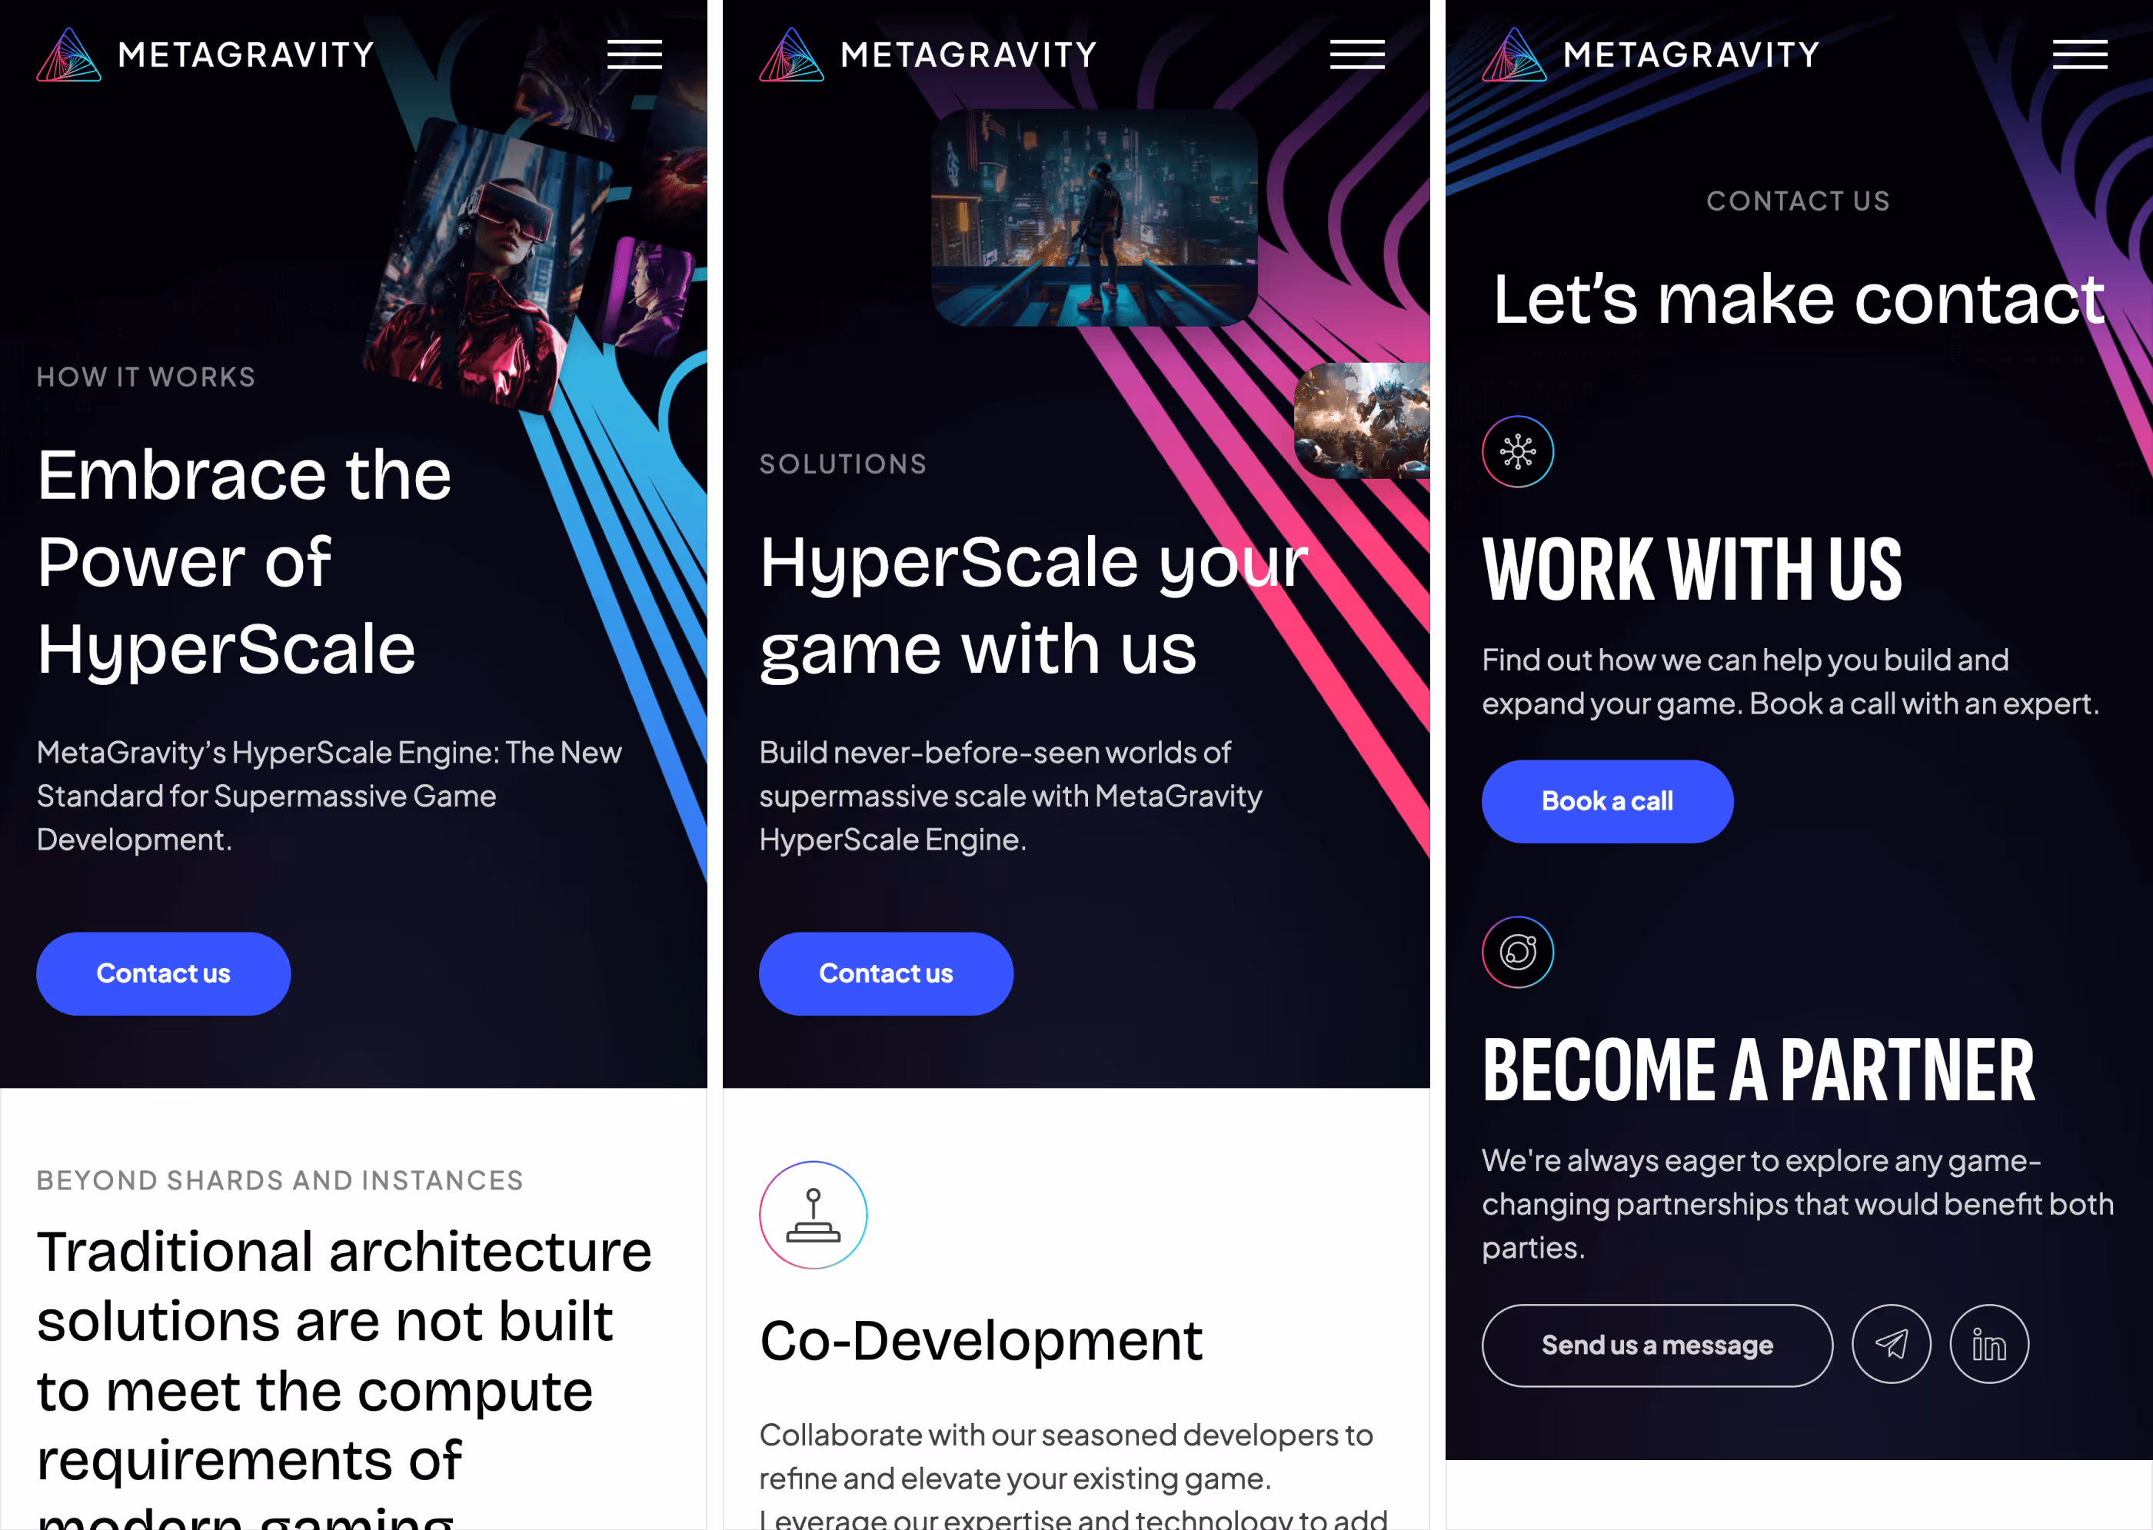Click MetaGravity logo on Solutions screen
Image resolution: width=2153 pixels, height=1530 pixels.
click(x=928, y=55)
